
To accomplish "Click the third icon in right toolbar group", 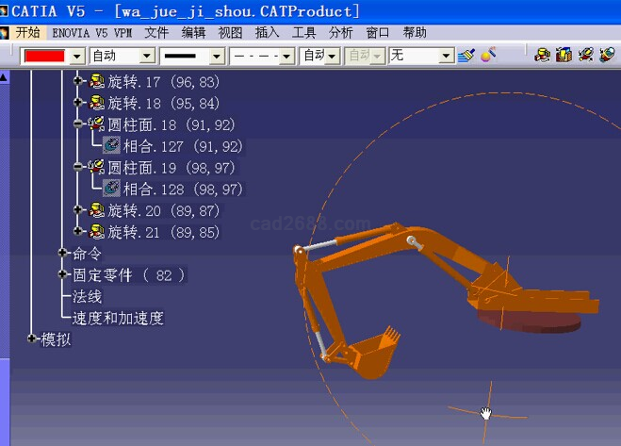I will [x=585, y=56].
